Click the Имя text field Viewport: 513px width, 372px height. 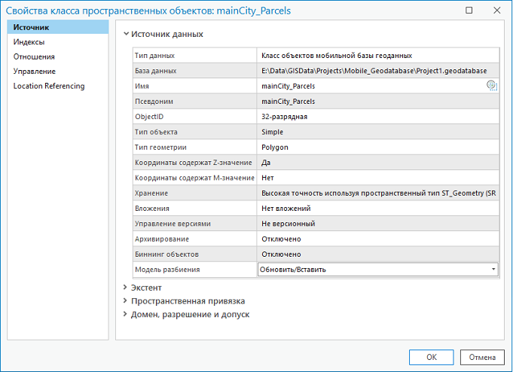click(369, 87)
